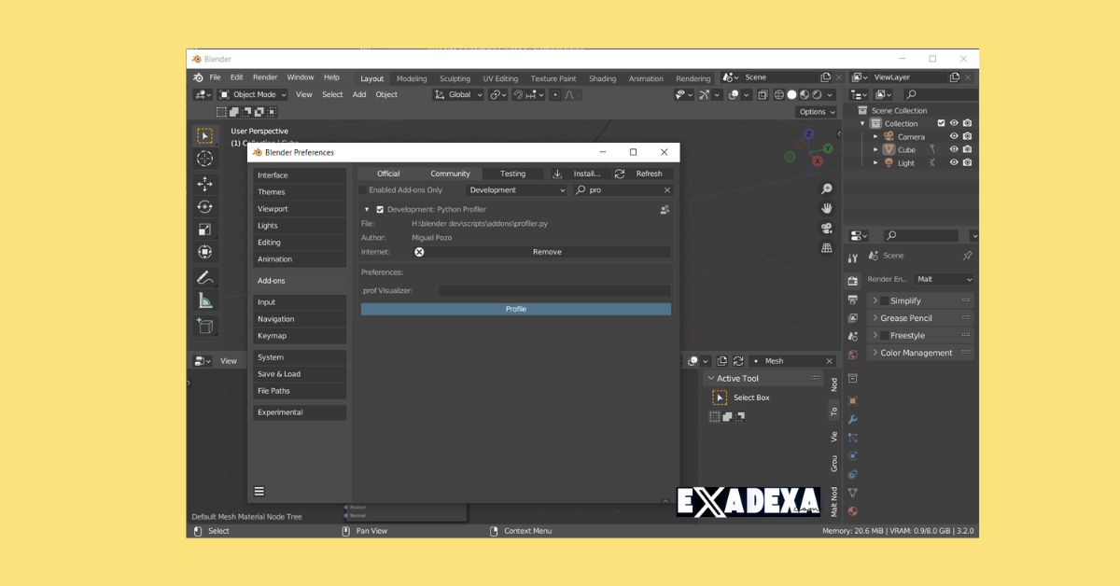Select the Measure tool
This screenshot has width=1120, height=586.
[204, 300]
